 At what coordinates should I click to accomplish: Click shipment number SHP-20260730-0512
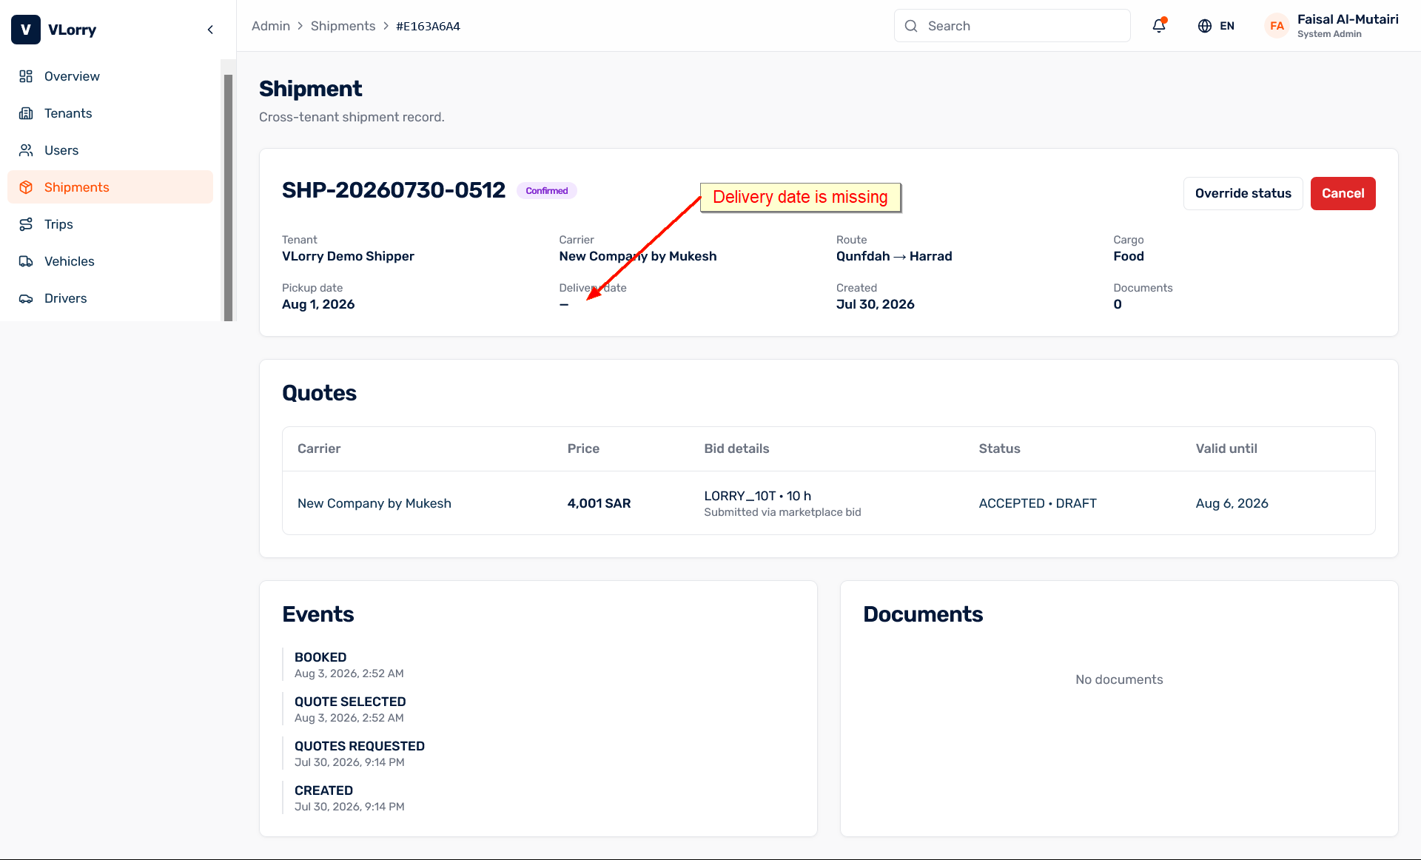tap(394, 190)
